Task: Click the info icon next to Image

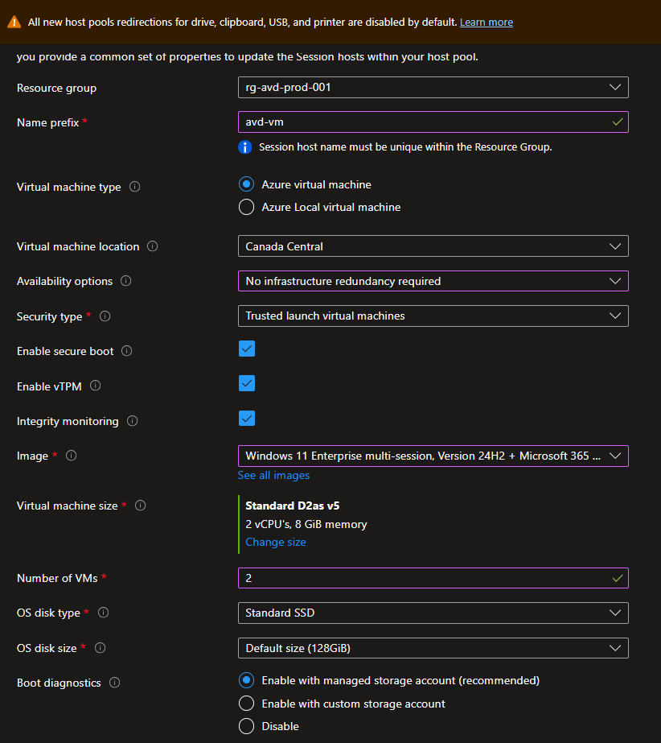Action: tap(71, 456)
